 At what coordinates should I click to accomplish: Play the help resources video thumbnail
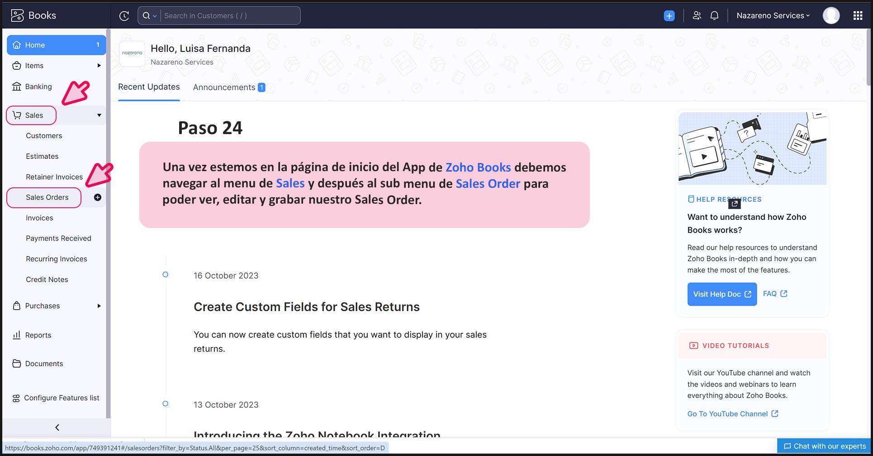704,157
